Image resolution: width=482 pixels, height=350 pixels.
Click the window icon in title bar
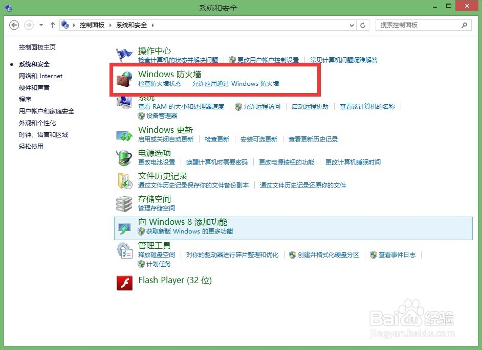pos(8,7)
